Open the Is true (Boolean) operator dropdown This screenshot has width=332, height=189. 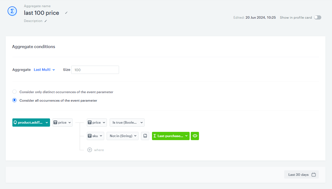(127, 123)
